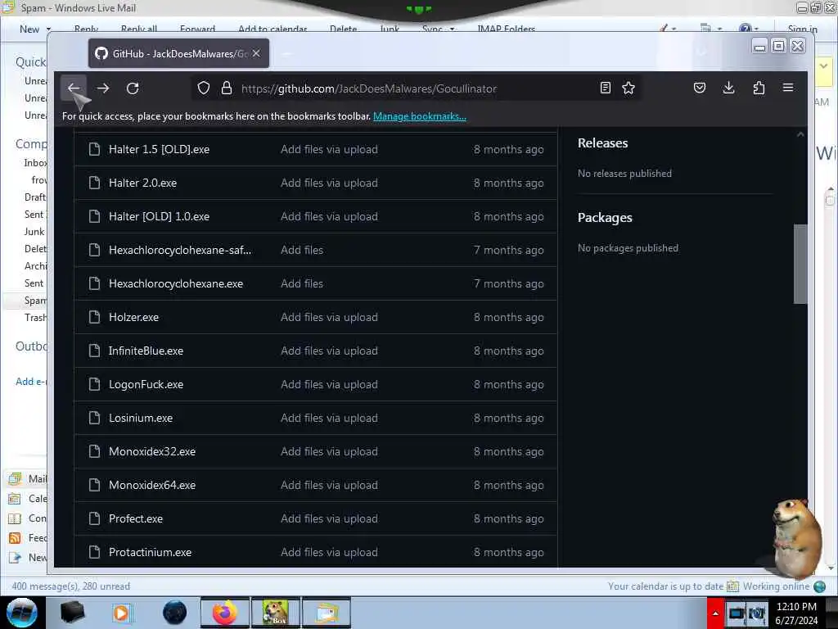Click Sign in in Windows Live Mail
Image resolution: width=838 pixels, height=629 pixels.
802,29
